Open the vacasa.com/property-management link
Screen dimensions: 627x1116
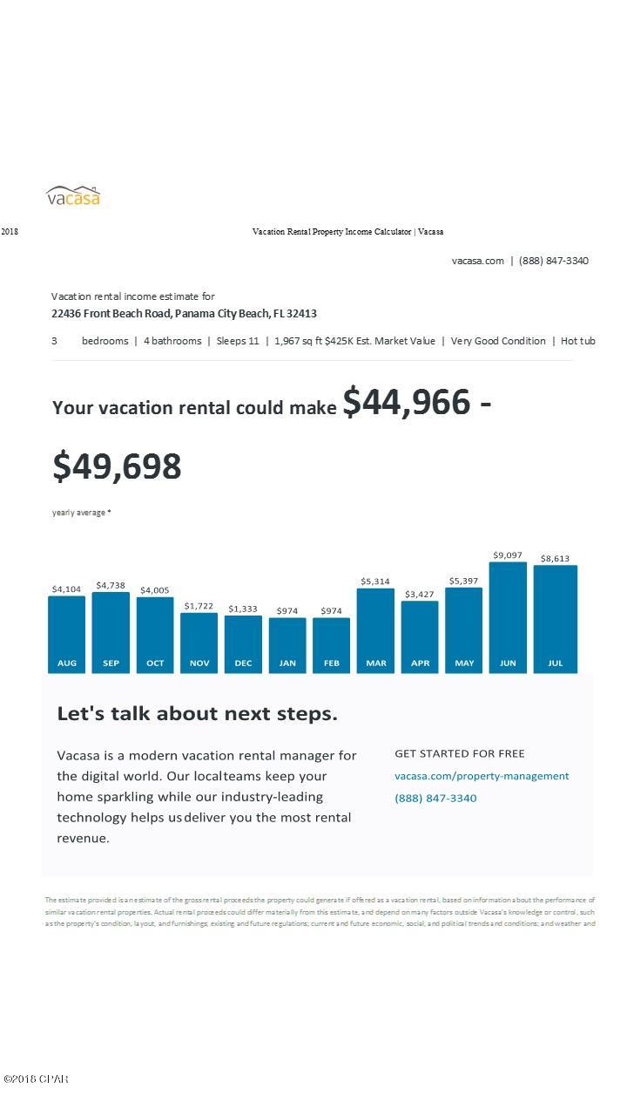[482, 776]
